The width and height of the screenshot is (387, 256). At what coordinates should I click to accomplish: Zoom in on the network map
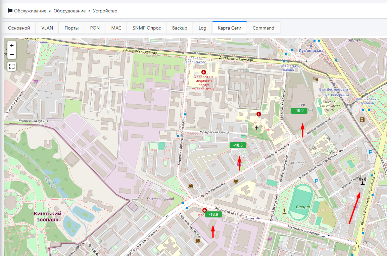[x=12, y=46]
